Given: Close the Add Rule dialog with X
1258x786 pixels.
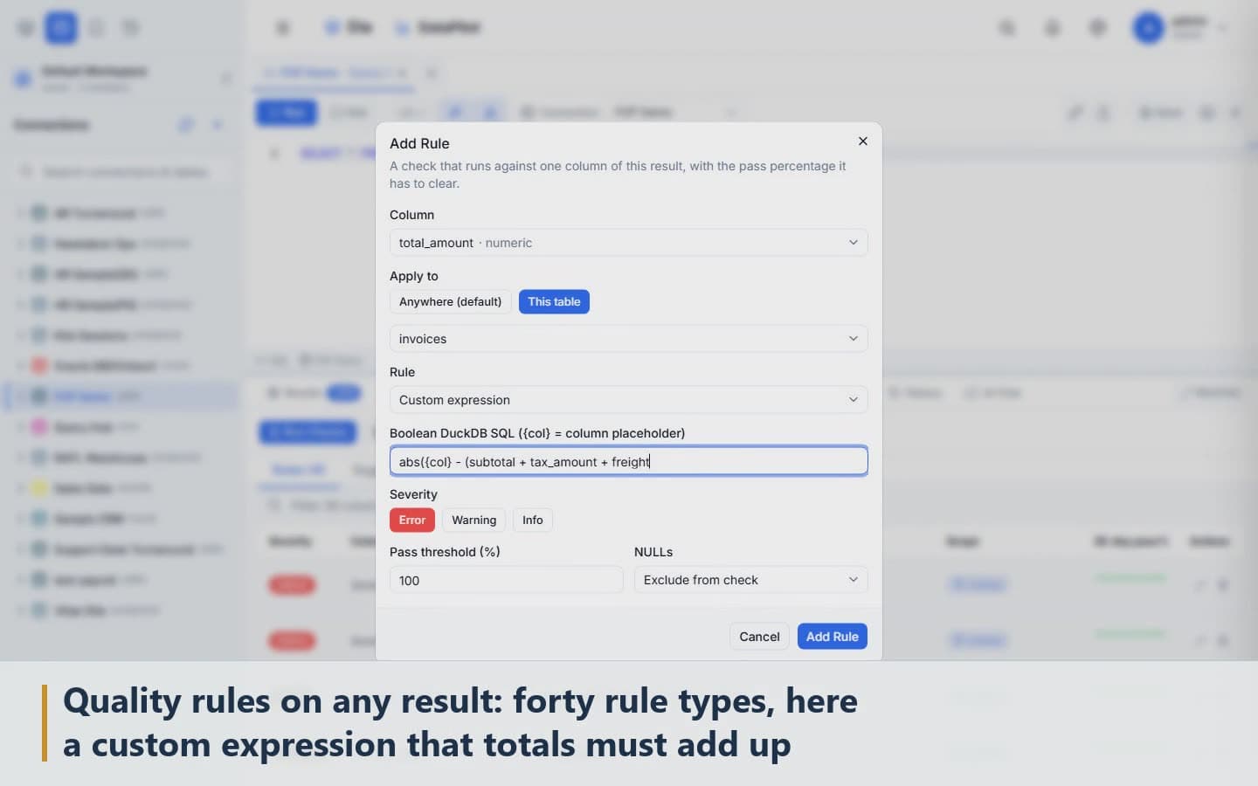Looking at the screenshot, I should click(862, 141).
